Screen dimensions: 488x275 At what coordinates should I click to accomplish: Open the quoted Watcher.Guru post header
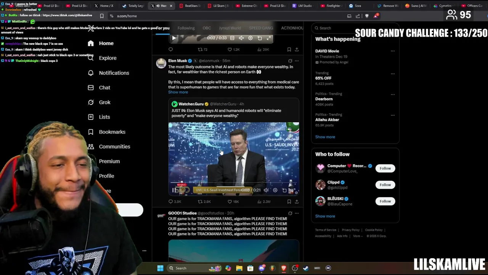tap(208, 104)
